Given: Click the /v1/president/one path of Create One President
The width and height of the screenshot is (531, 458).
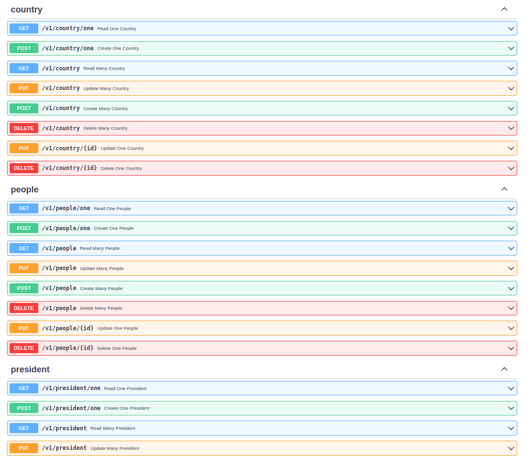Looking at the screenshot, I should (71, 408).
